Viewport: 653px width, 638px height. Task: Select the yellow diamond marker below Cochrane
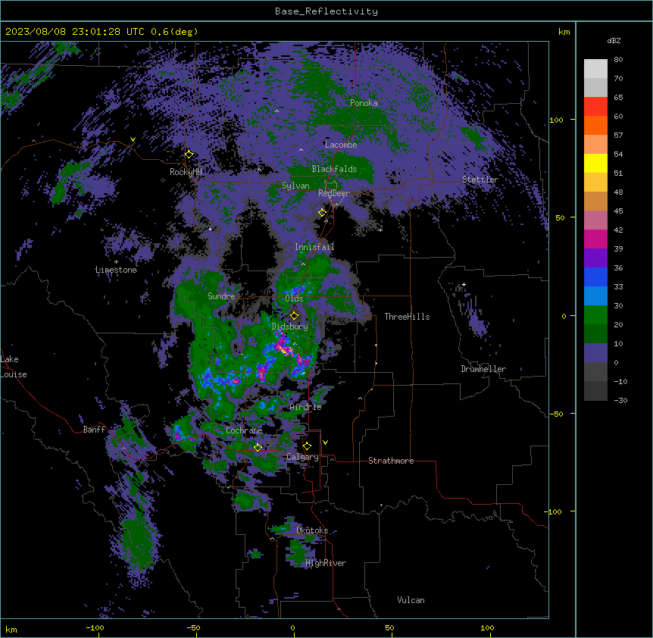[x=258, y=447]
